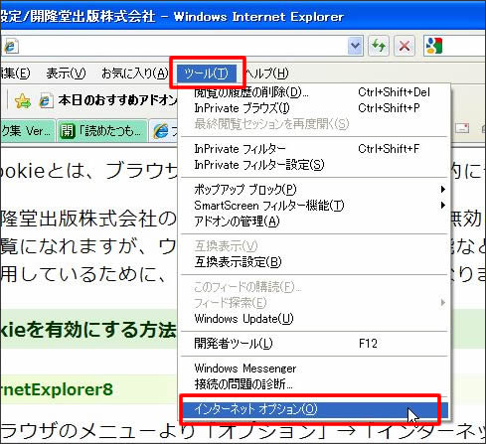Select インターネット オプション(O) menu item
The width and height of the screenshot is (486, 444).
pyautogui.click(x=314, y=410)
